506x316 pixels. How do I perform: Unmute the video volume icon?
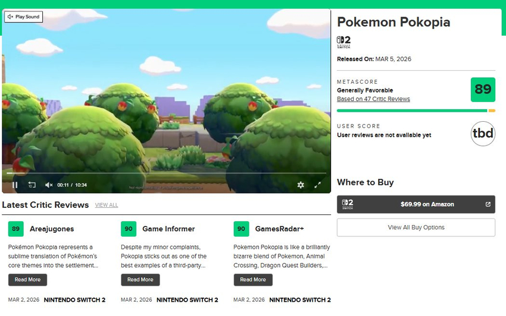[49, 185]
